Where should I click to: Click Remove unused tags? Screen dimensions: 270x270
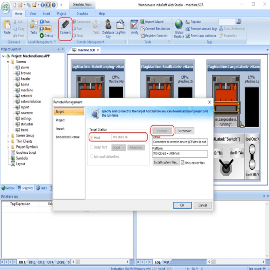(201, 29)
